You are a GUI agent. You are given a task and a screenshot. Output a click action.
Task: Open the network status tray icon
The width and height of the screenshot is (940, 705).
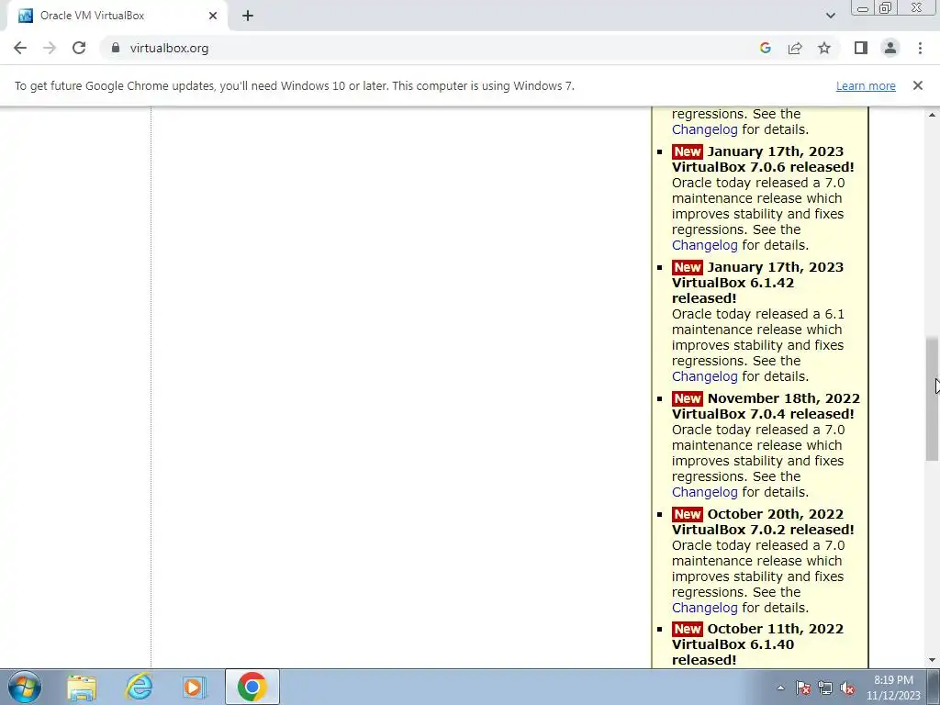(825, 688)
